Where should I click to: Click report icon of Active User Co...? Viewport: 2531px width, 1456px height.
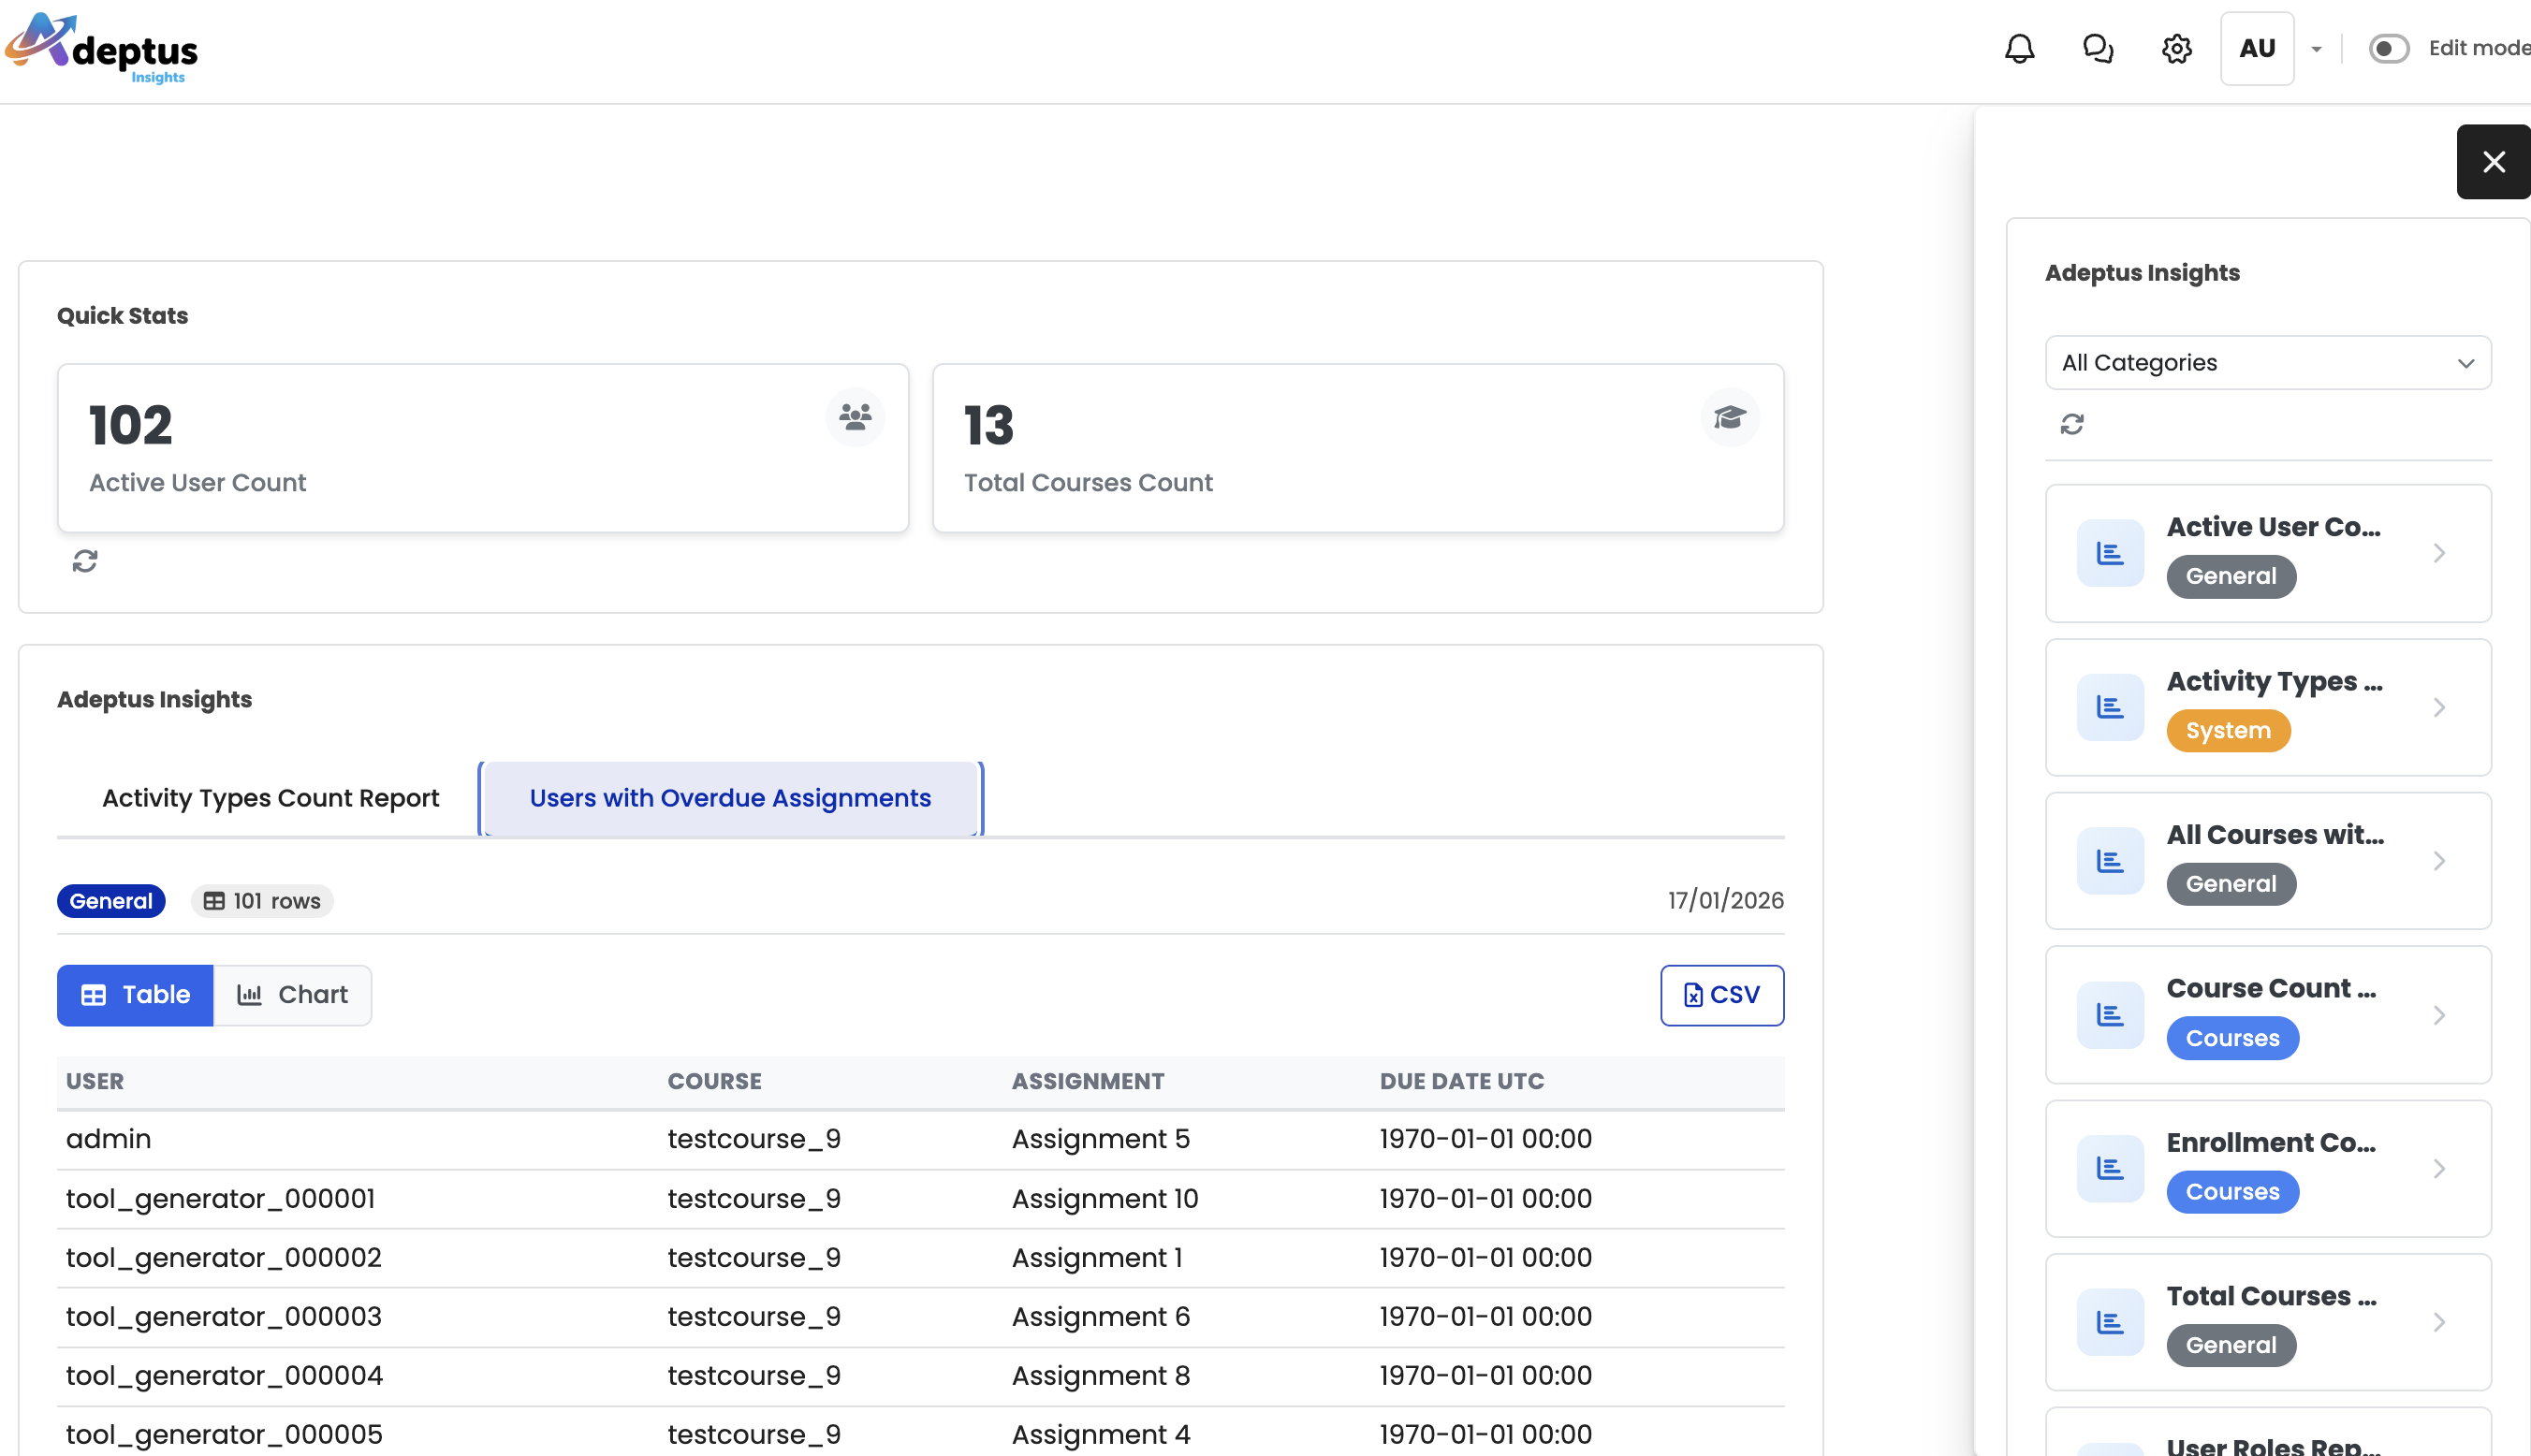(2109, 553)
